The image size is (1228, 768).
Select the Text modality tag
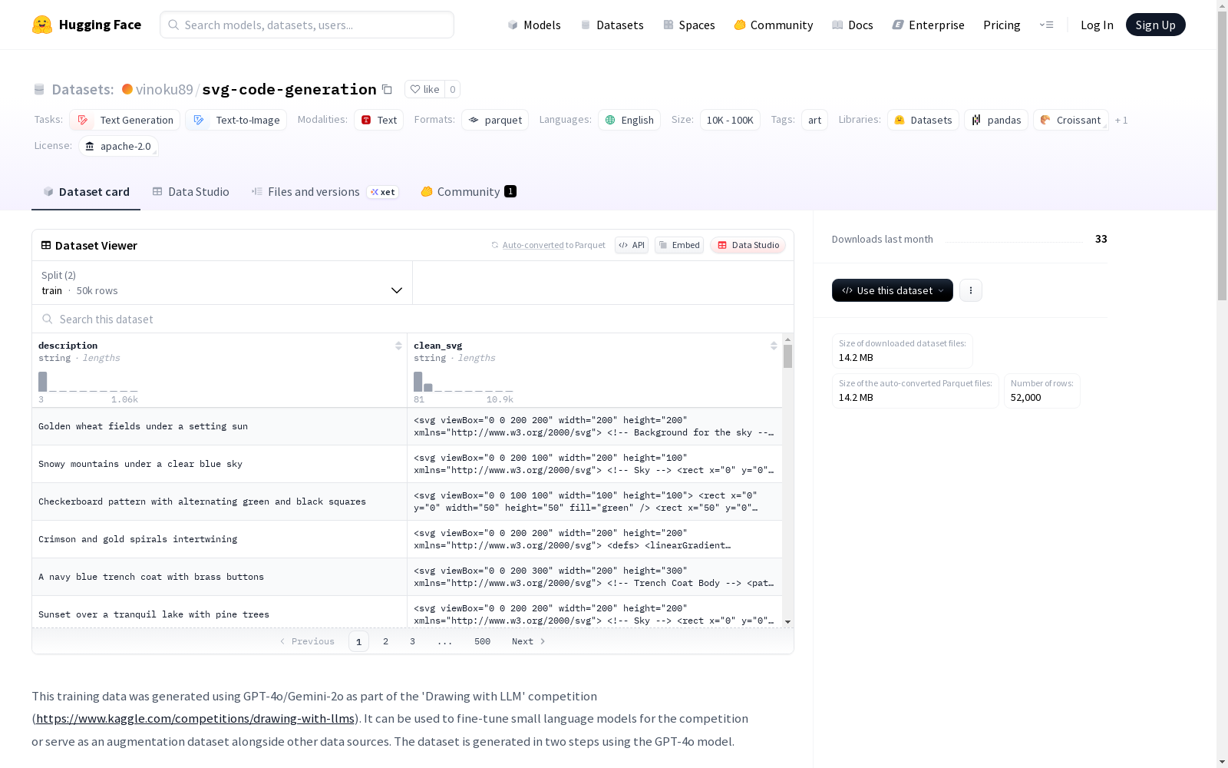[379, 120]
